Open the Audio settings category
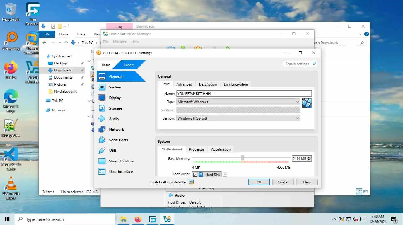The height and width of the screenshot is (225, 403). 121,119
